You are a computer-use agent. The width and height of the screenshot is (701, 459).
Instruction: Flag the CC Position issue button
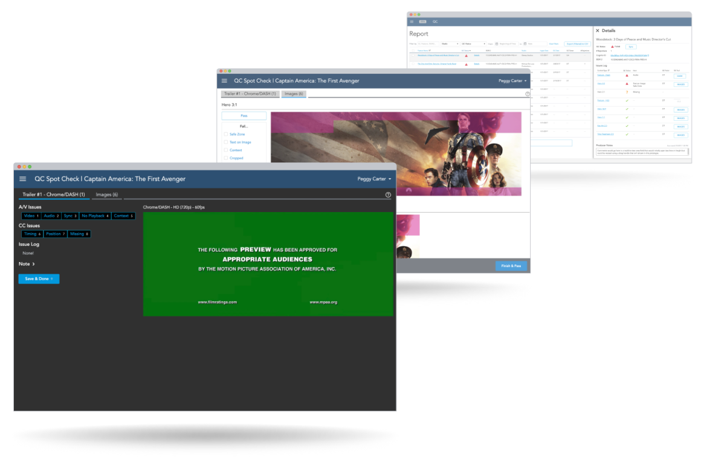56,234
